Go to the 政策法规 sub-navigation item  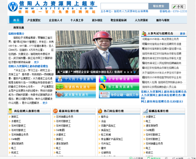pyautogui.click(x=19, y=27)
